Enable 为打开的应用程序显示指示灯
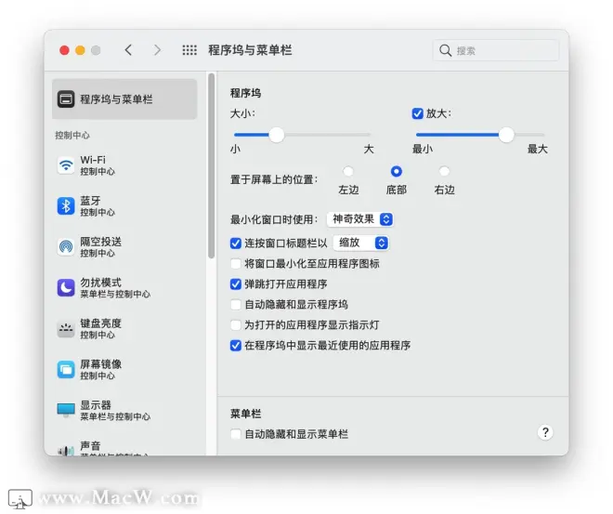This screenshot has width=613, height=514. (235, 324)
